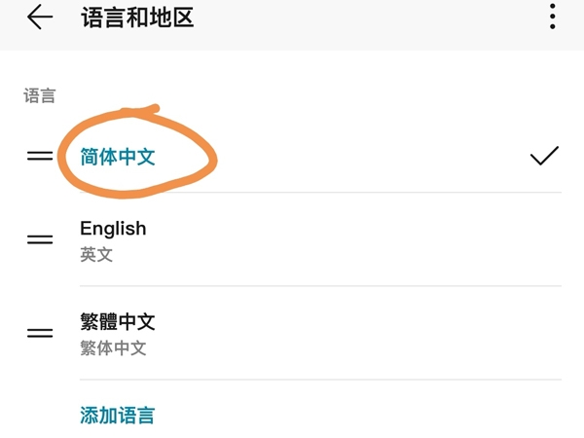Screen dimensions: 584x438
Task: Click the divider line below 简体中文 row
Action: [321, 193]
